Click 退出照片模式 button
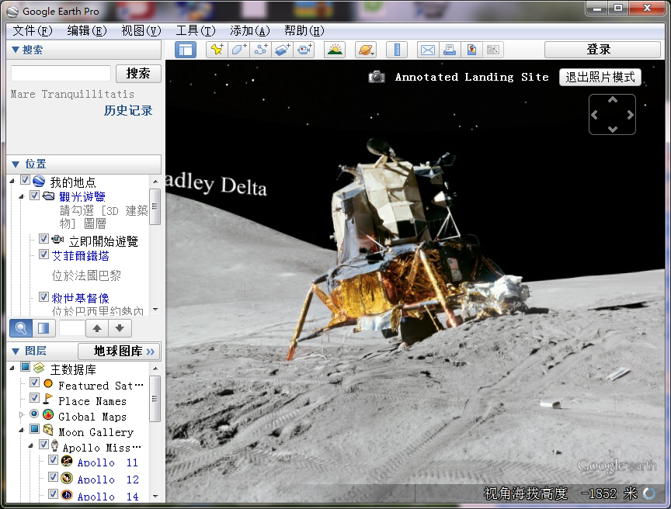671x509 pixels. [x=600, y=78]
